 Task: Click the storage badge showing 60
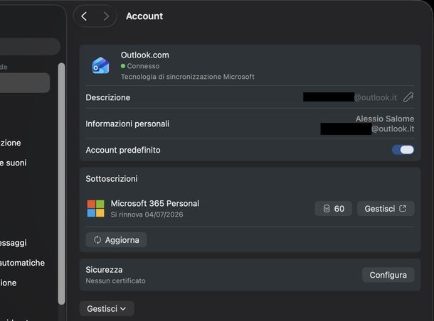pyautogui.click(x=333, y=209)
